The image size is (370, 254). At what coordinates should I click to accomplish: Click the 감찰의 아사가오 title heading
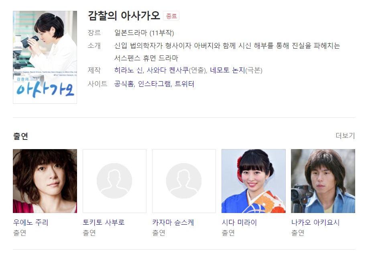(124, 16)
